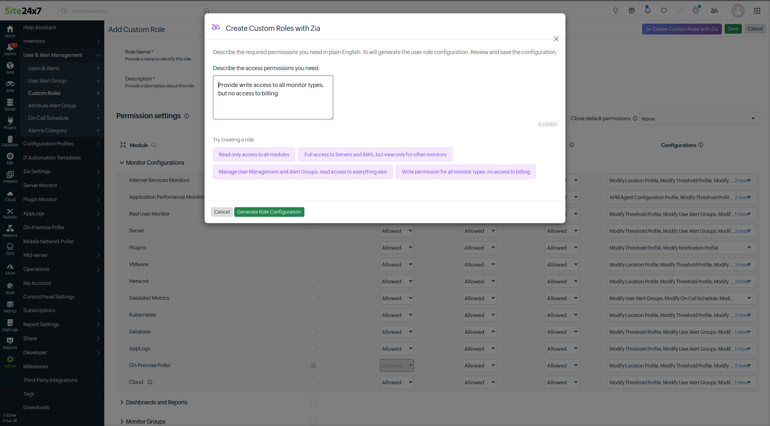Expand the Monitor Groups section
Viewport: 770px width, 426px height.
pos(122,422)
